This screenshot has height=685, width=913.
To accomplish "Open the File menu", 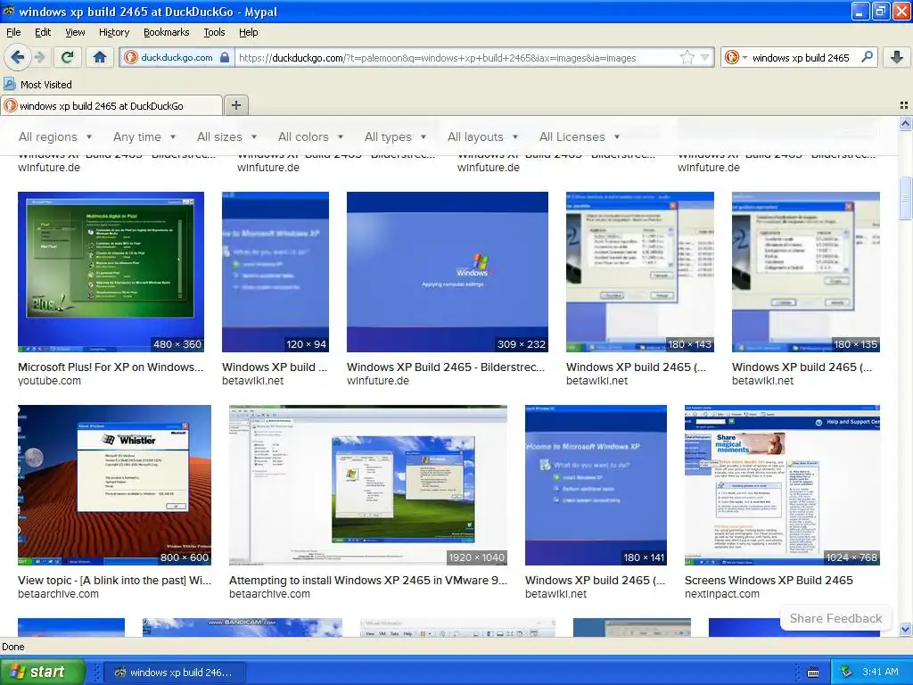I will [x=13, y=32].
